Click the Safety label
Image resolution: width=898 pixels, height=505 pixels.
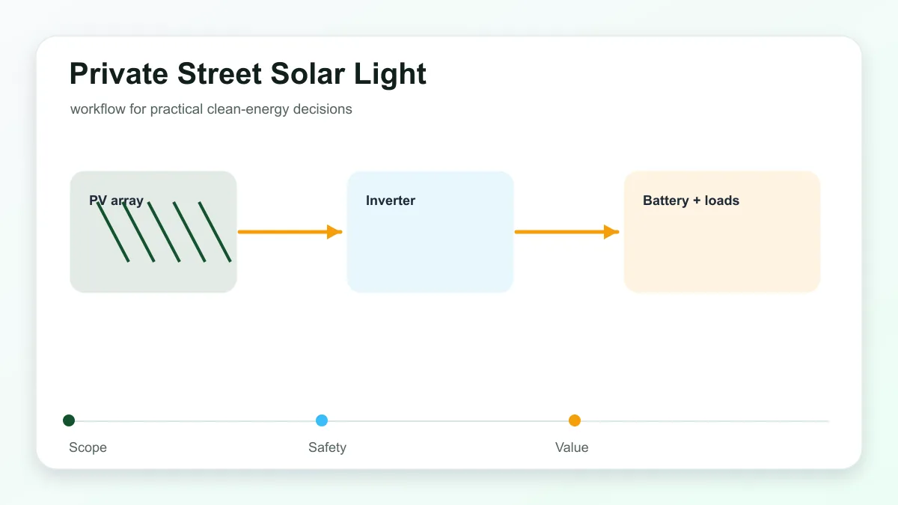327,447
